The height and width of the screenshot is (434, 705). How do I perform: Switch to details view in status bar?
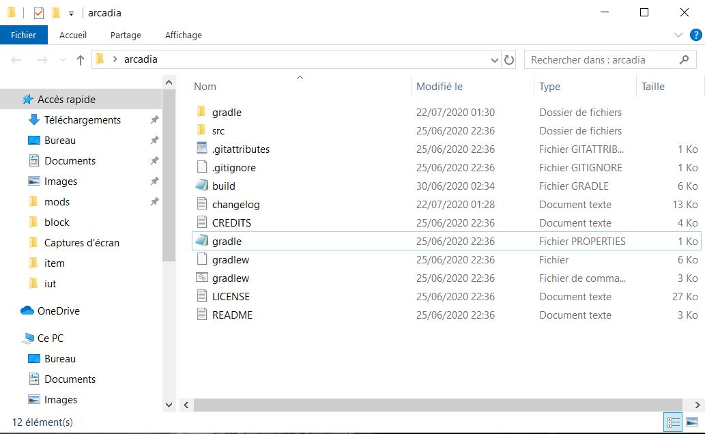(673, 422)
